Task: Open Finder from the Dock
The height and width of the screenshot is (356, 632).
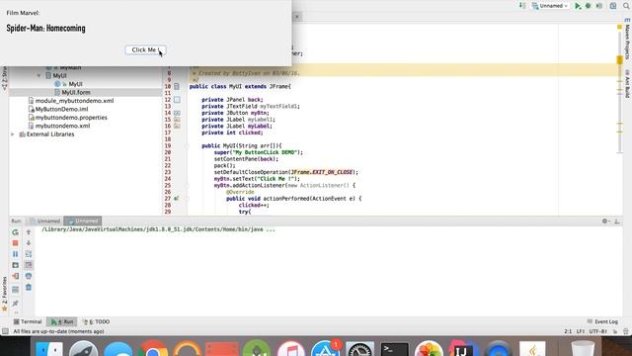Action: click(48, 349)
